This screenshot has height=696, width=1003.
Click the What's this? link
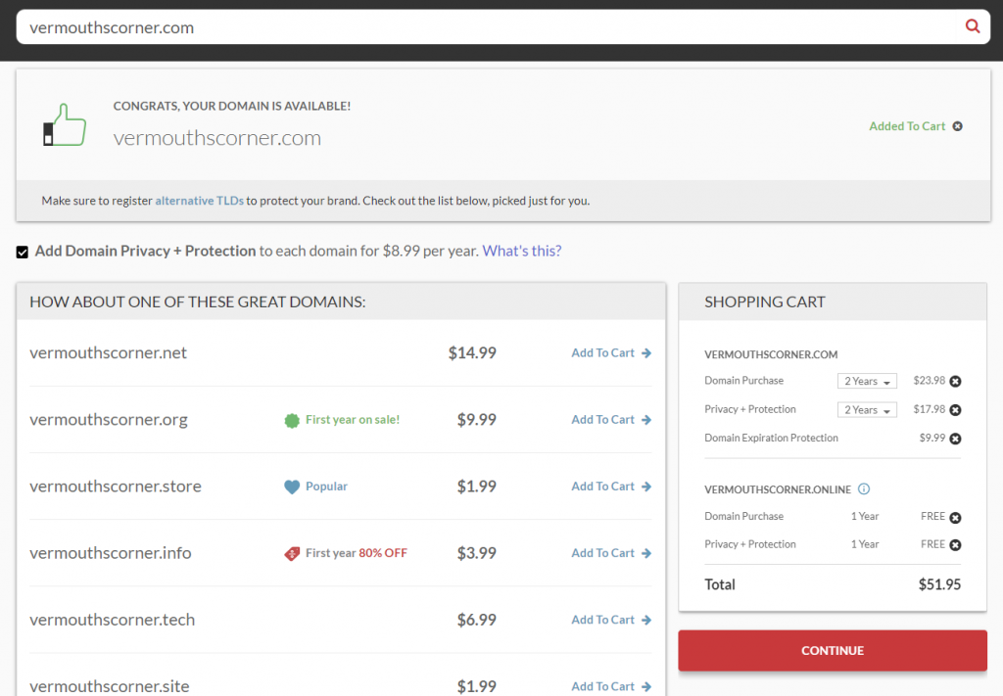[x=522, y=251]
